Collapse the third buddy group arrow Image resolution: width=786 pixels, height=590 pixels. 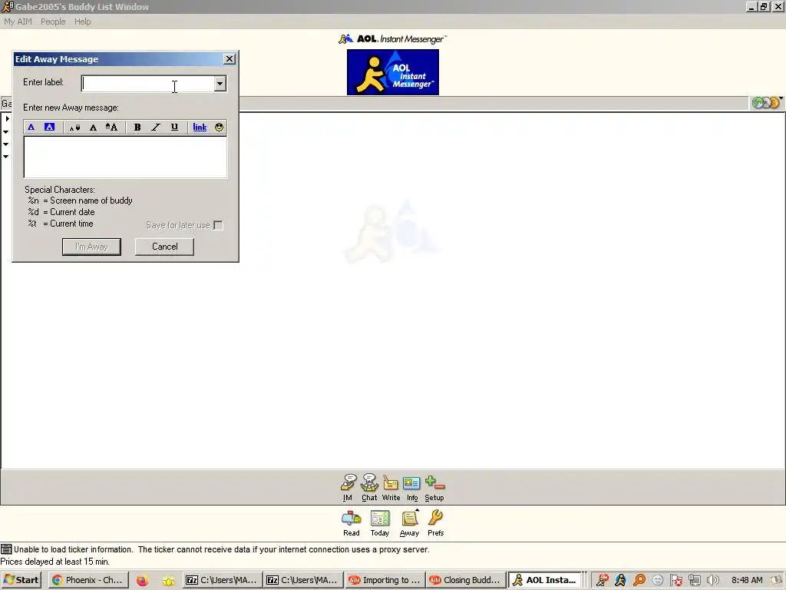pos(6,144)
